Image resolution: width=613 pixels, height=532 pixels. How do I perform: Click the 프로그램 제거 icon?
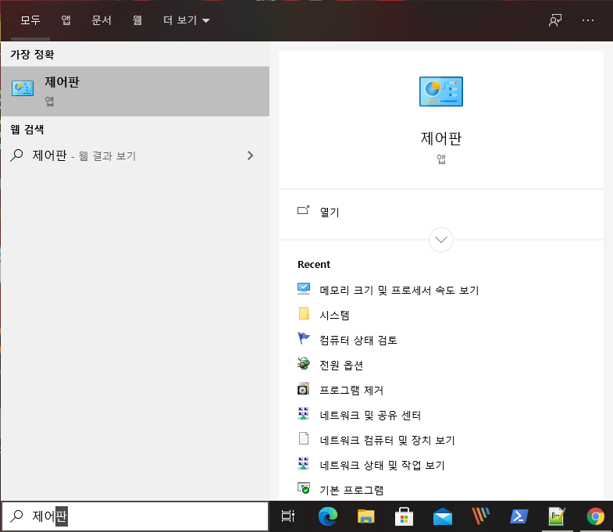304,389
